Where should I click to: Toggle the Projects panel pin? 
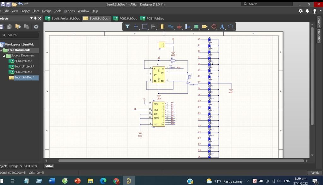35,18
